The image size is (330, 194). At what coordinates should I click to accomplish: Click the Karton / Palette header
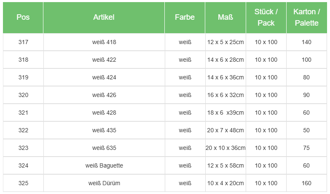coord(306,17)
